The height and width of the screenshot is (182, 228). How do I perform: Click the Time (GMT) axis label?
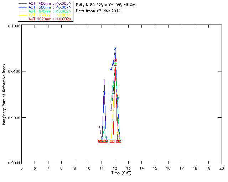point(121,173)
